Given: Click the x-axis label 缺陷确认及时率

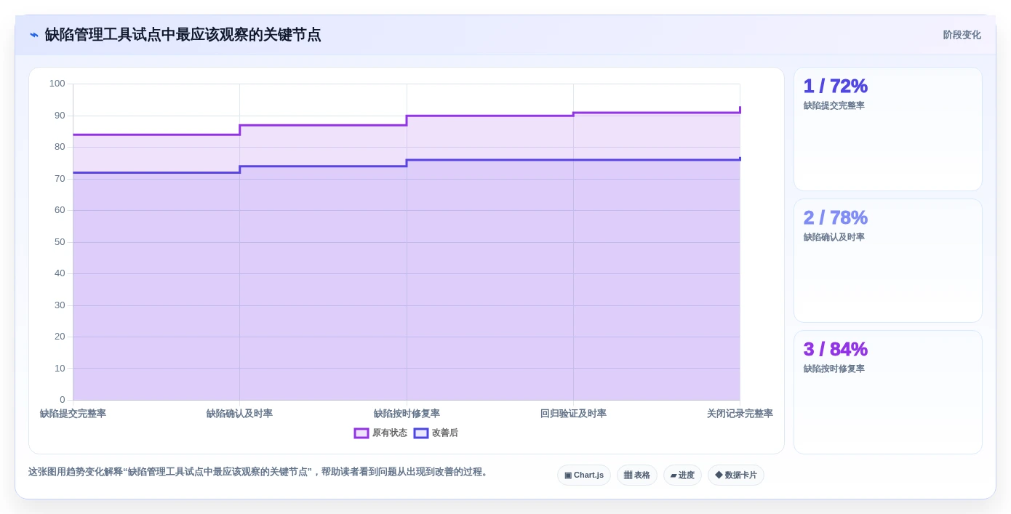Looking at the screenshot, I should click(x=239, y=414).
